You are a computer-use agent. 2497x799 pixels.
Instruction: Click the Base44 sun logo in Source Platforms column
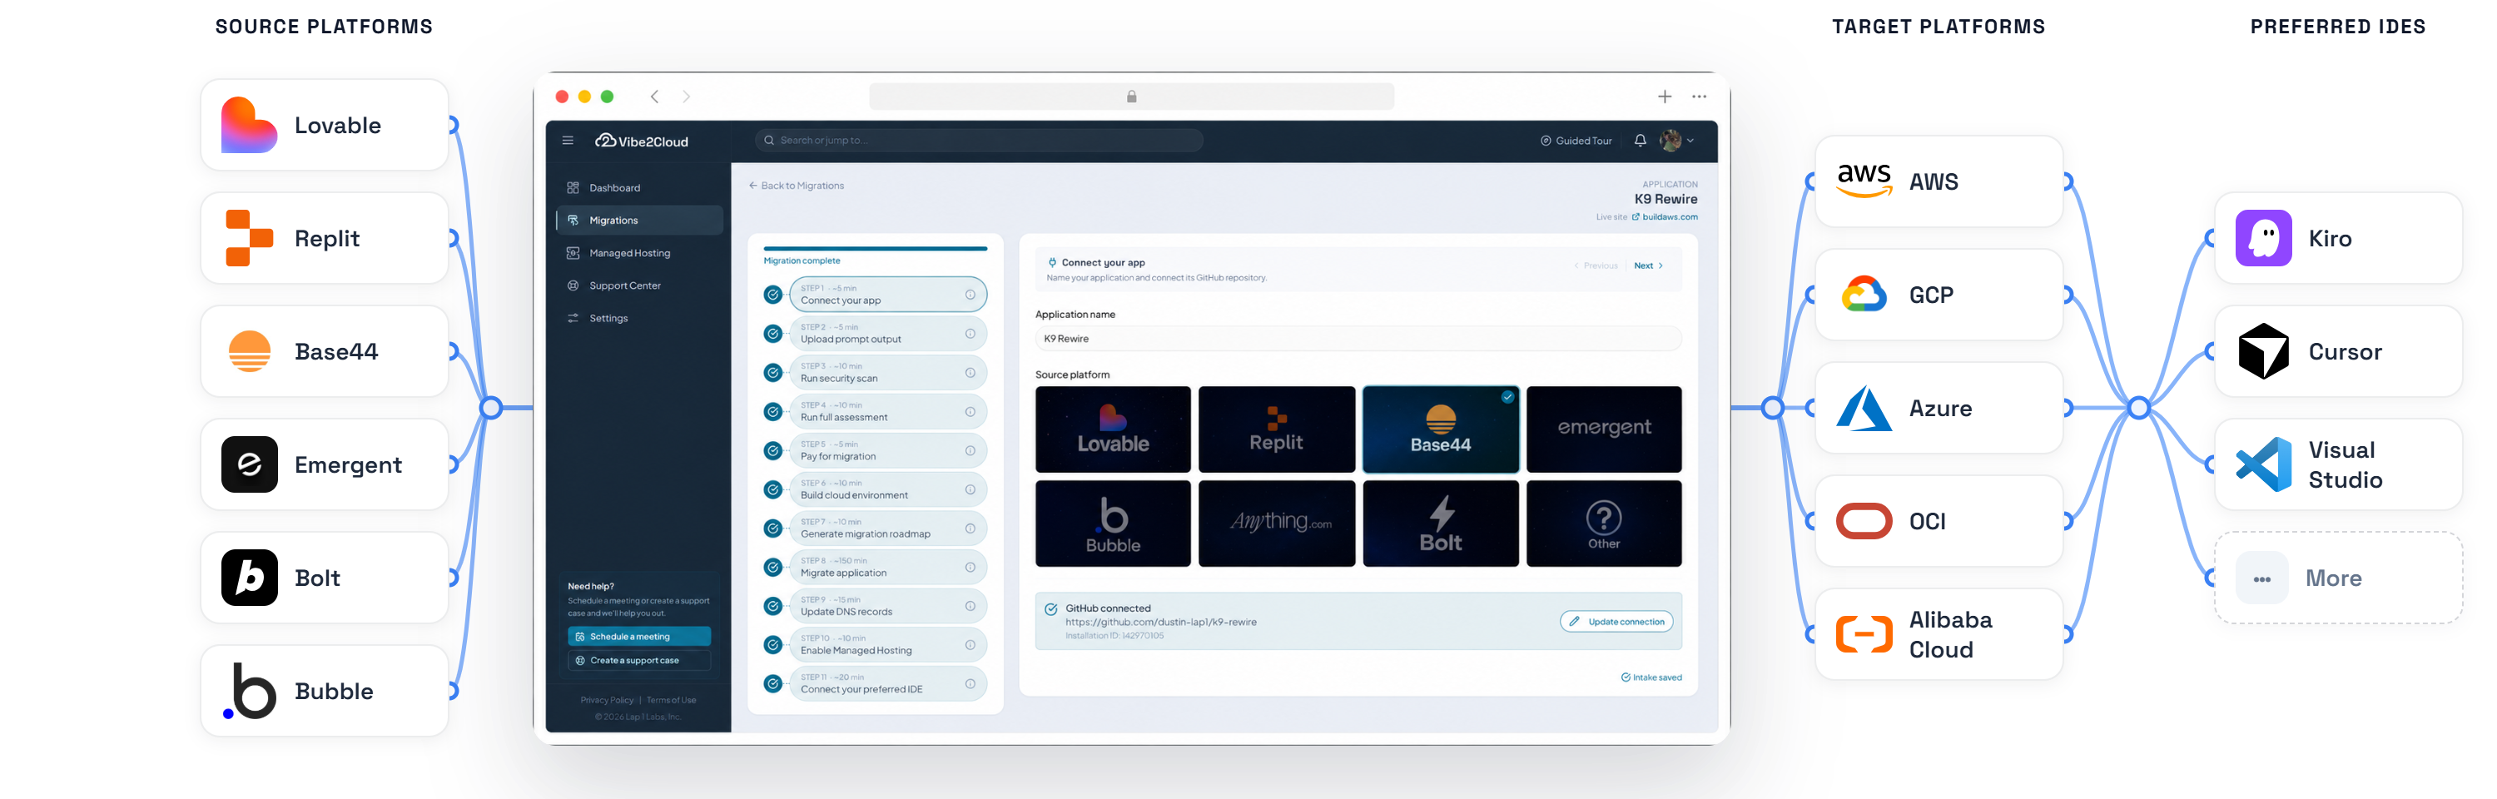coord(249,351)
